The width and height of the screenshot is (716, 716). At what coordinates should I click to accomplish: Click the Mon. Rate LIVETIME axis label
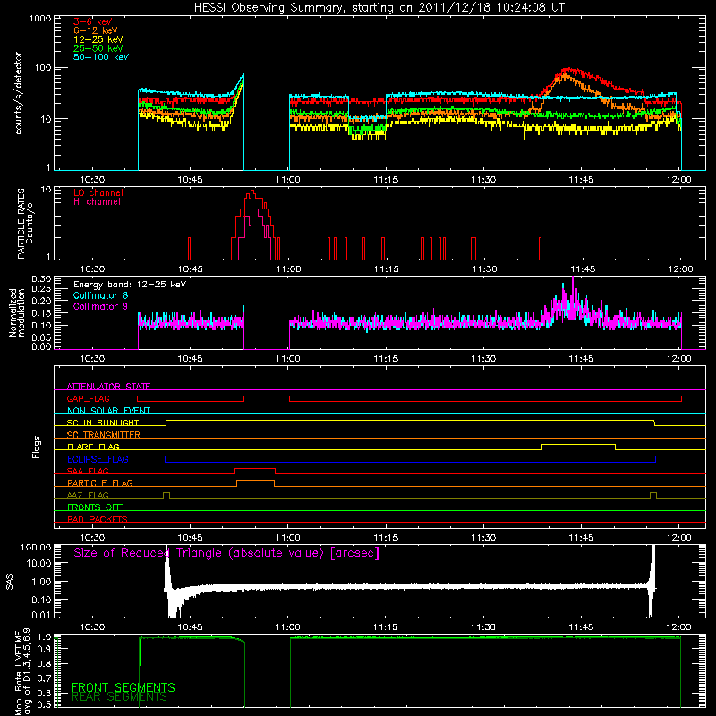tap(23, 673)
